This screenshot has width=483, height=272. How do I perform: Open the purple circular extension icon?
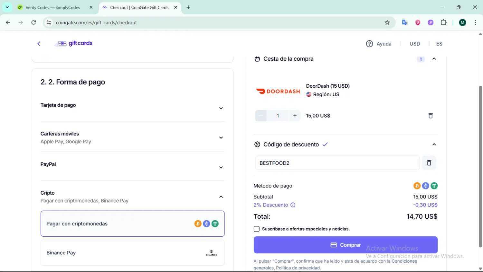pos(431,22)
